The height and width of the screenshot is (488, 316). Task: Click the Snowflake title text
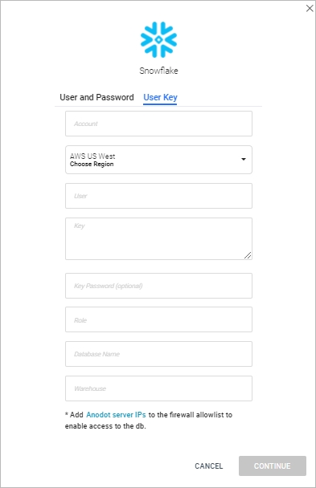tap(158, 71)
